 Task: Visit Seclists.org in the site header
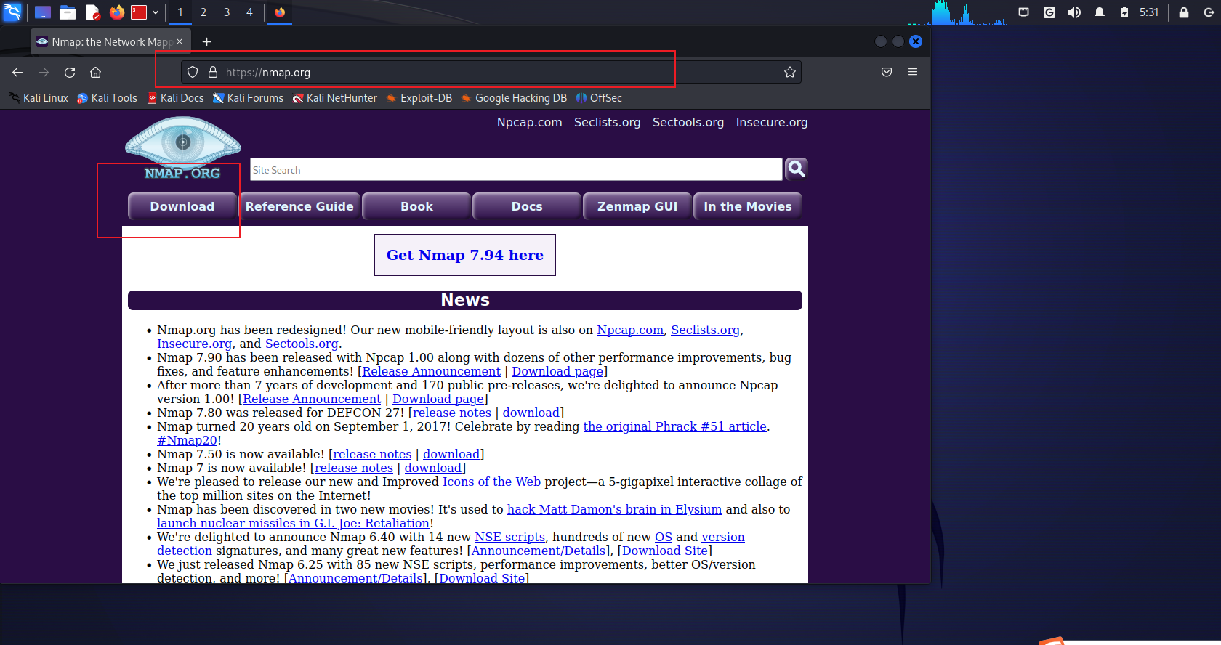pyautogui.click(x=608, y=122)
